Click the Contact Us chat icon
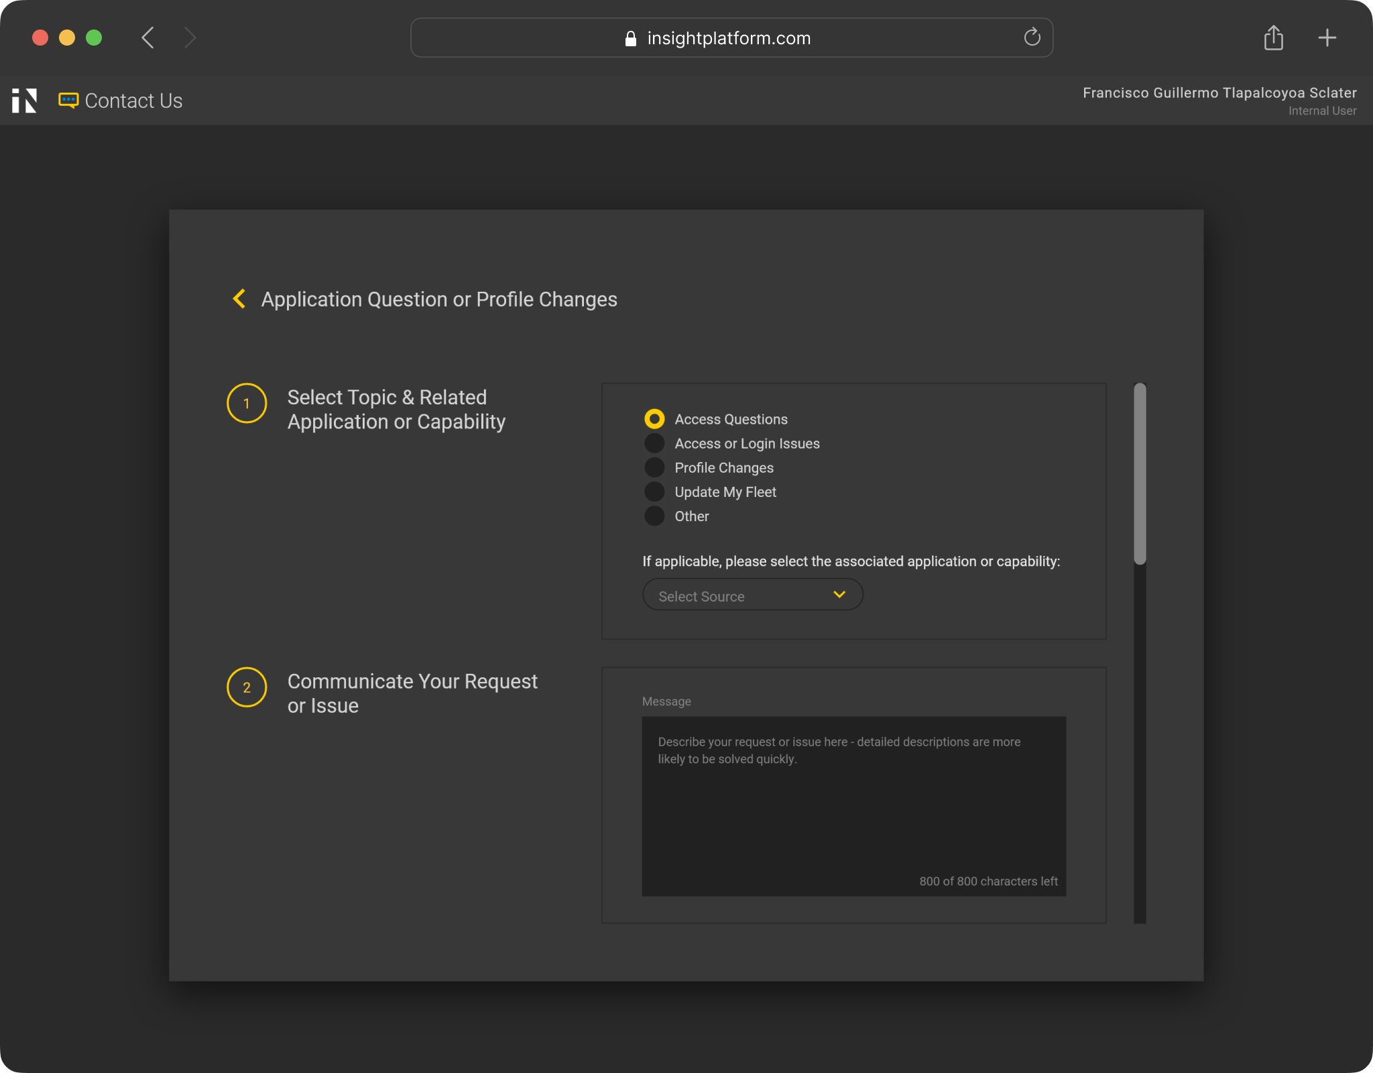Image resolution: width=1373 pixels, height=1073 pixels. pos(68,101)
